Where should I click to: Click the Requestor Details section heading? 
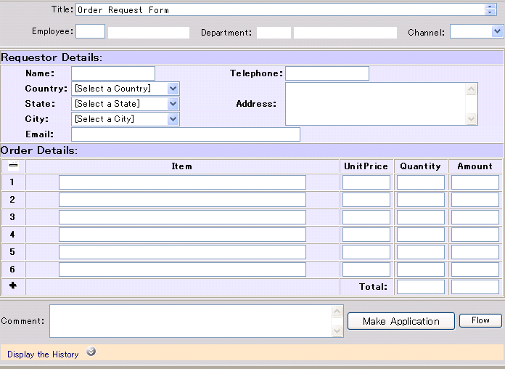[x=52, y=57]
